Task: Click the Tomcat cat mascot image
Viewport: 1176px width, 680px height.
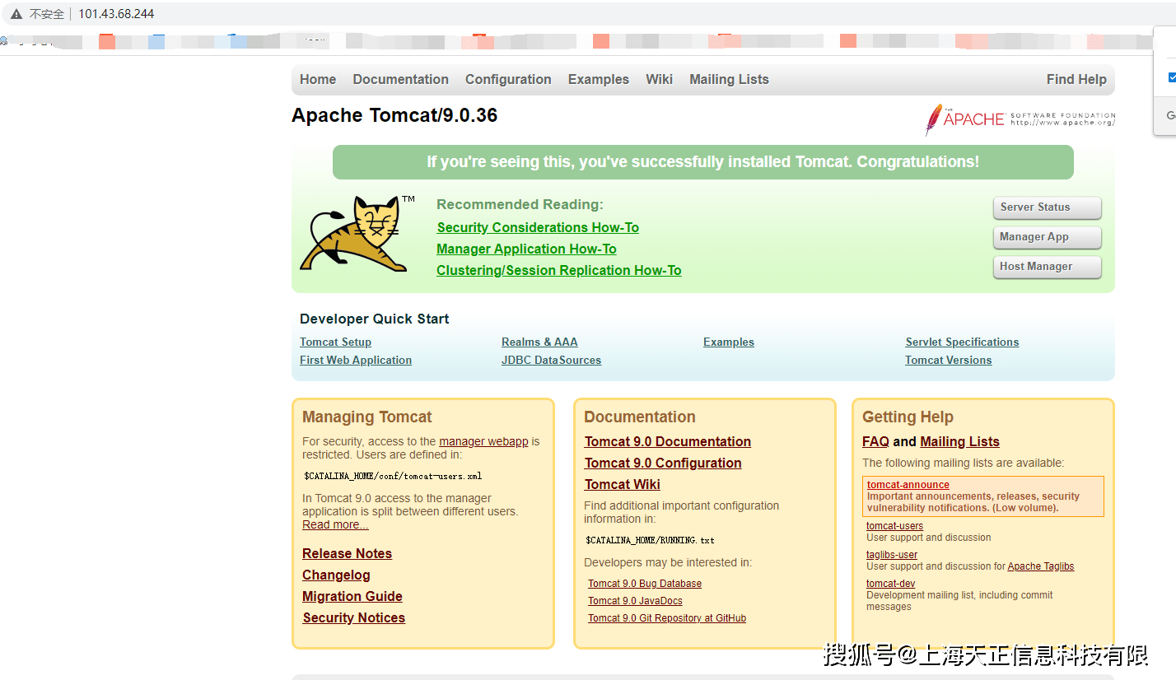Action: click(x=357, y=233)
